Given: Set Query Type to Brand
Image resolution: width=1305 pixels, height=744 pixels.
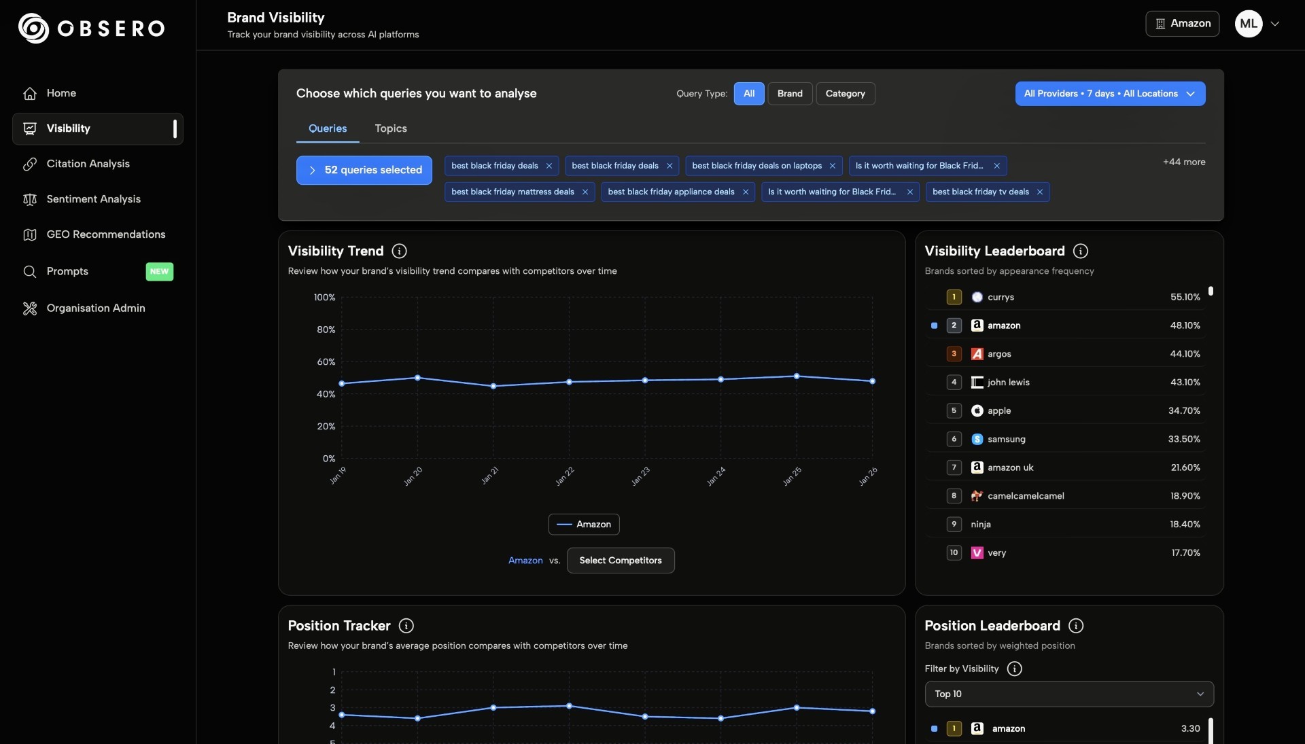Looking at the screenshot, I should 789,94.
